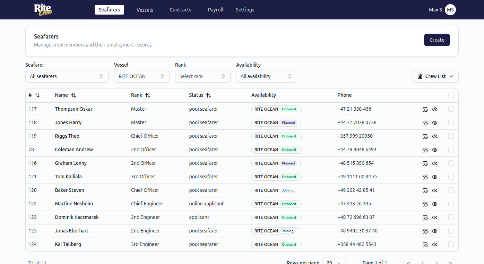This screenshot has width=484, height=264.
Task: Click the Onboard badge for Dominik Kaczmarek
Action: 289,218
